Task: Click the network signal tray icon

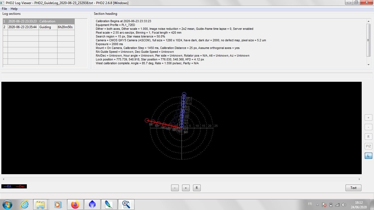Action: [337, 205]
